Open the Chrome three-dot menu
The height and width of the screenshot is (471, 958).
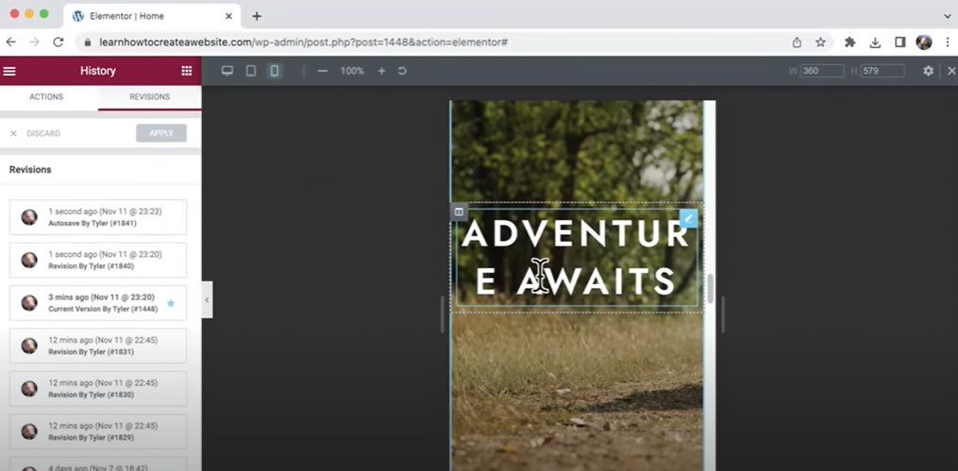[x=947, y=42]
